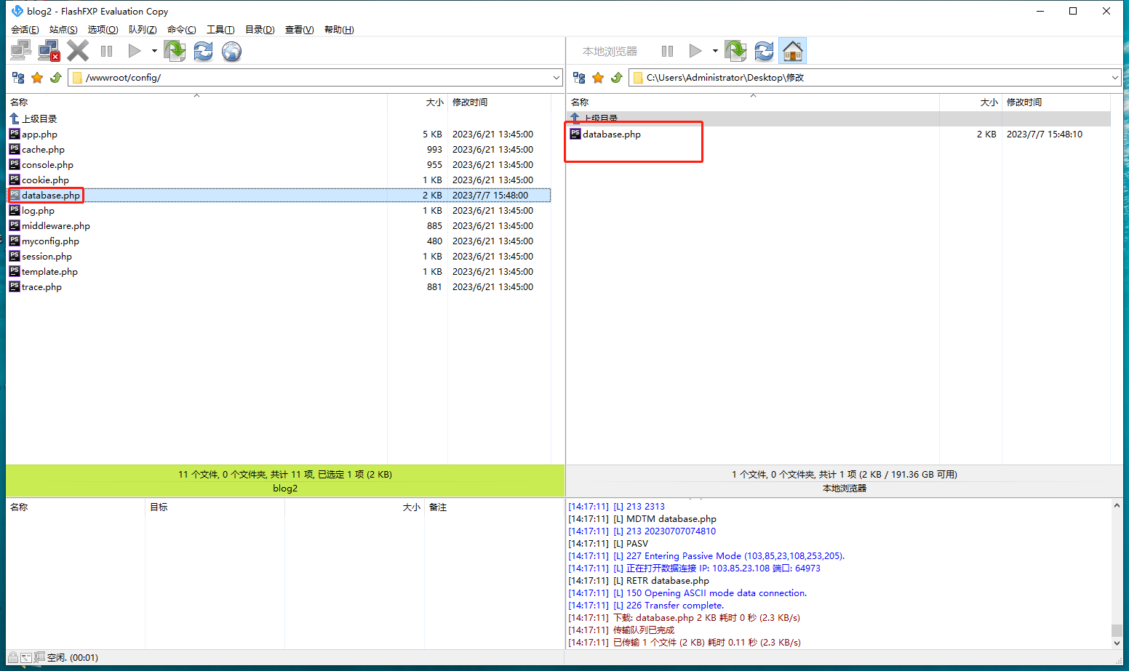Click the disconnect icon with red X badge
The height and width of the screenshot is (671, 1129).
click(x=49, y=51)
